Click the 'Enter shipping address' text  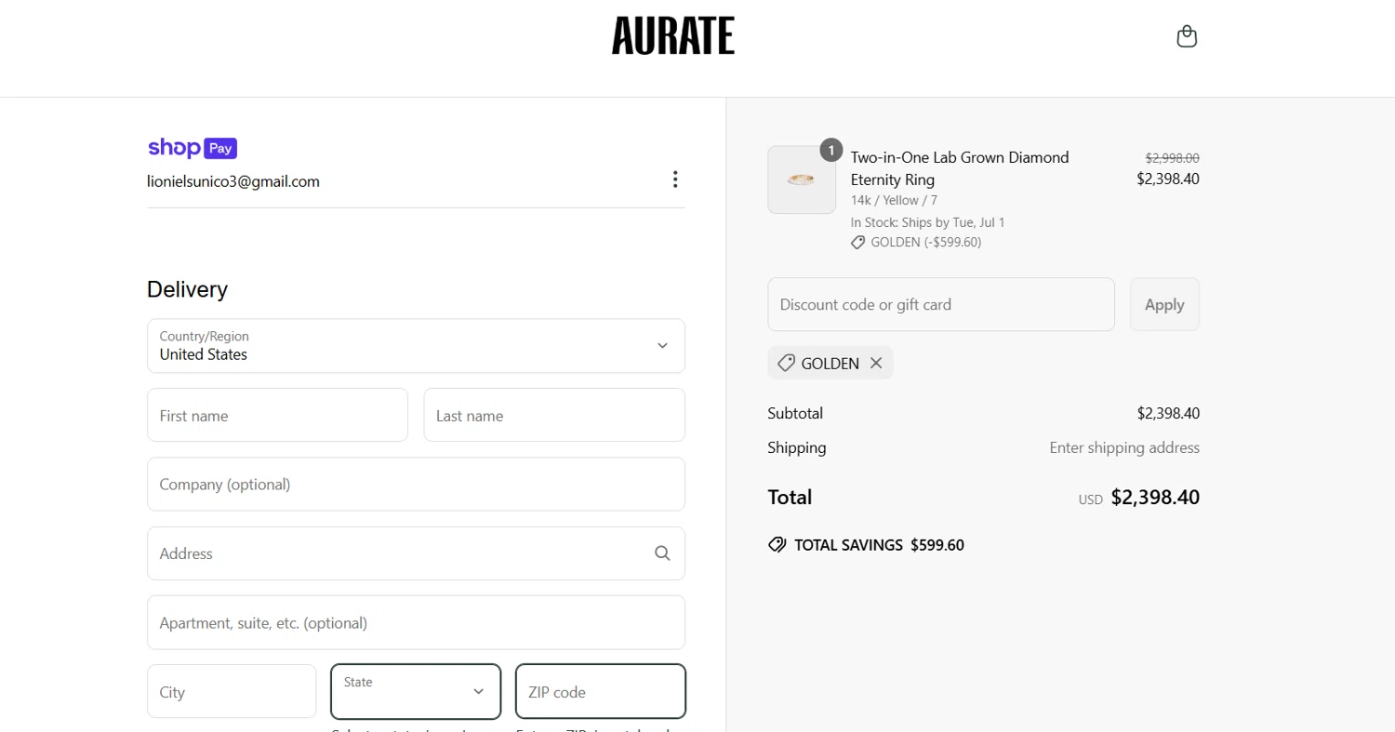1124,447
